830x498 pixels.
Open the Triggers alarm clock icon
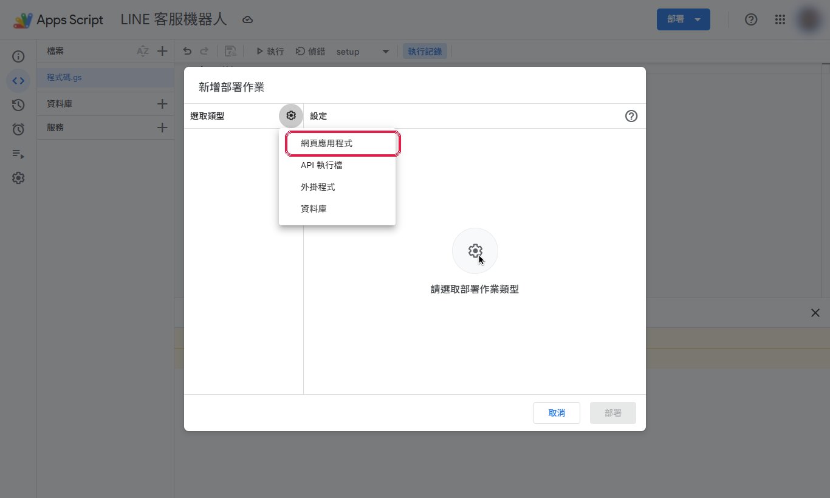point(18,129)
